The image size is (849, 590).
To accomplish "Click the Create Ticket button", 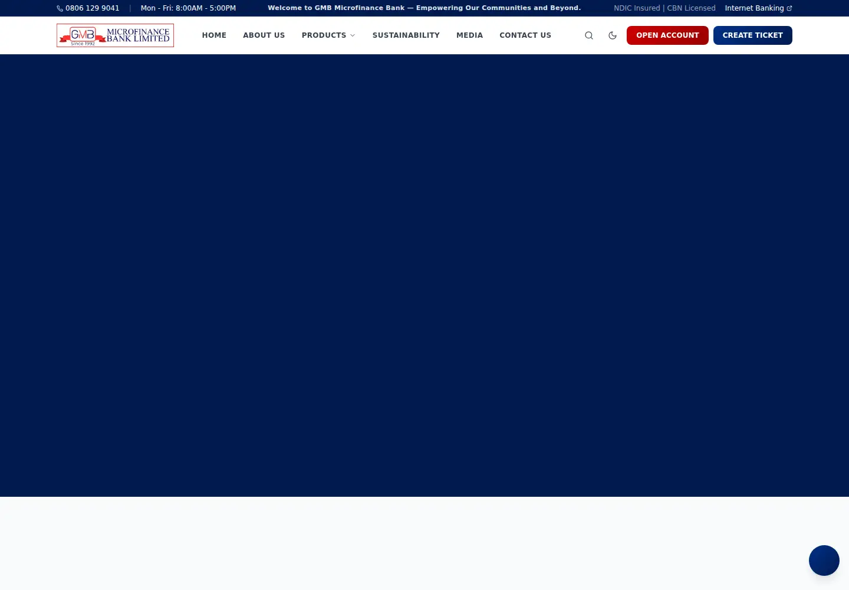I will coord(753,35).
